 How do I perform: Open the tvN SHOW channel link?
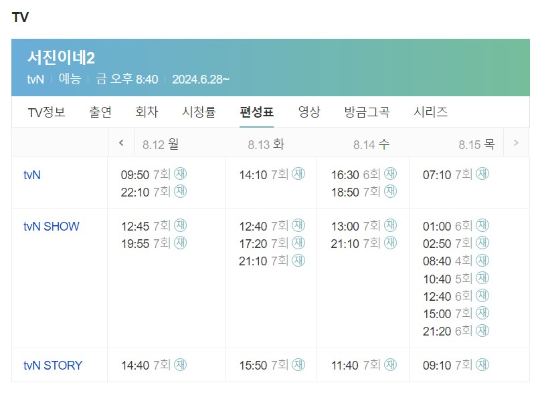point(51,227)
